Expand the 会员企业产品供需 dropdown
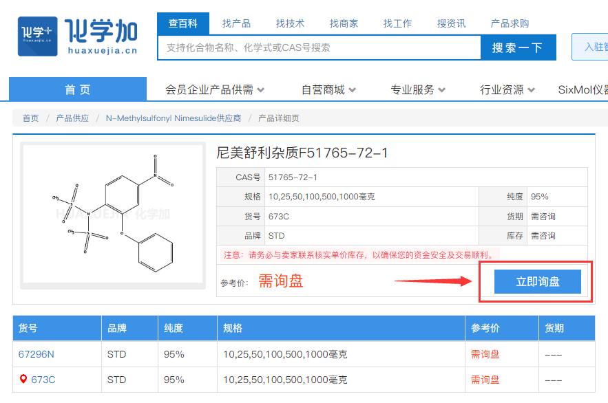This screenshot has width=608, height=403. click(215, 89)
